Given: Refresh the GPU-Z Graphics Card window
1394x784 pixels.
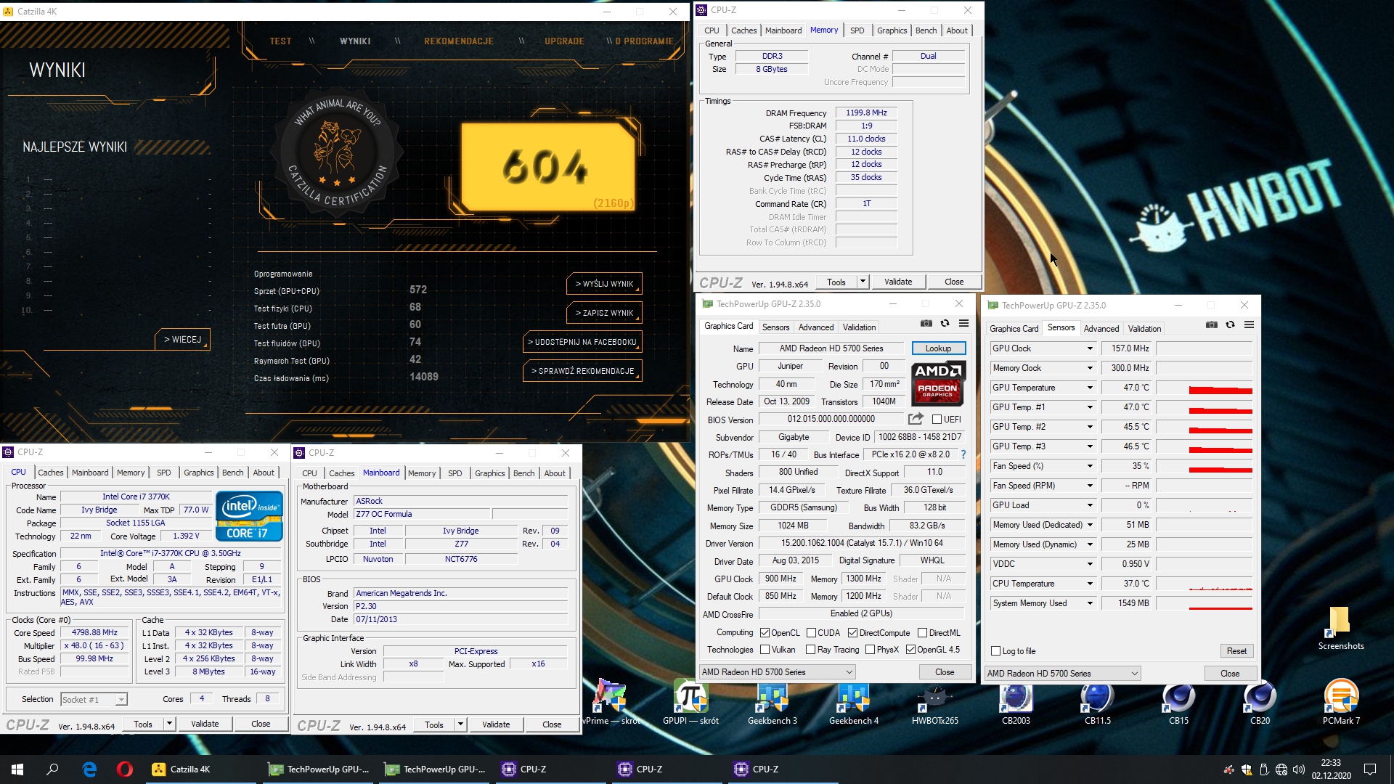Looking at the screenshot, I should coord(945,324).
